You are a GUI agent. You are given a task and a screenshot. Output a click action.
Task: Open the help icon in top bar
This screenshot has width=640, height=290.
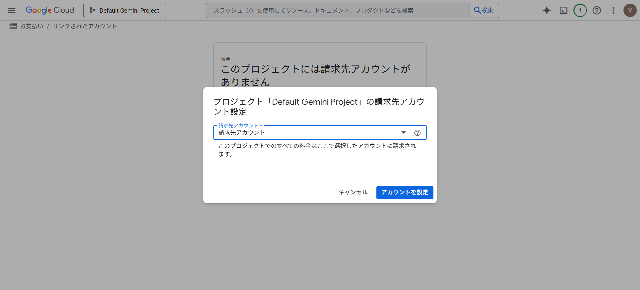(597, 11)
